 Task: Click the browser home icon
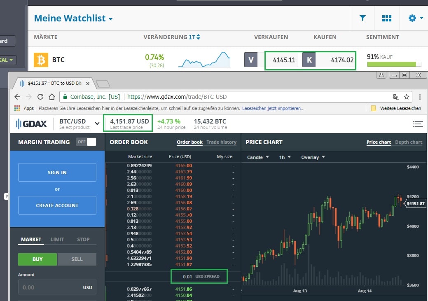(52, 97)
